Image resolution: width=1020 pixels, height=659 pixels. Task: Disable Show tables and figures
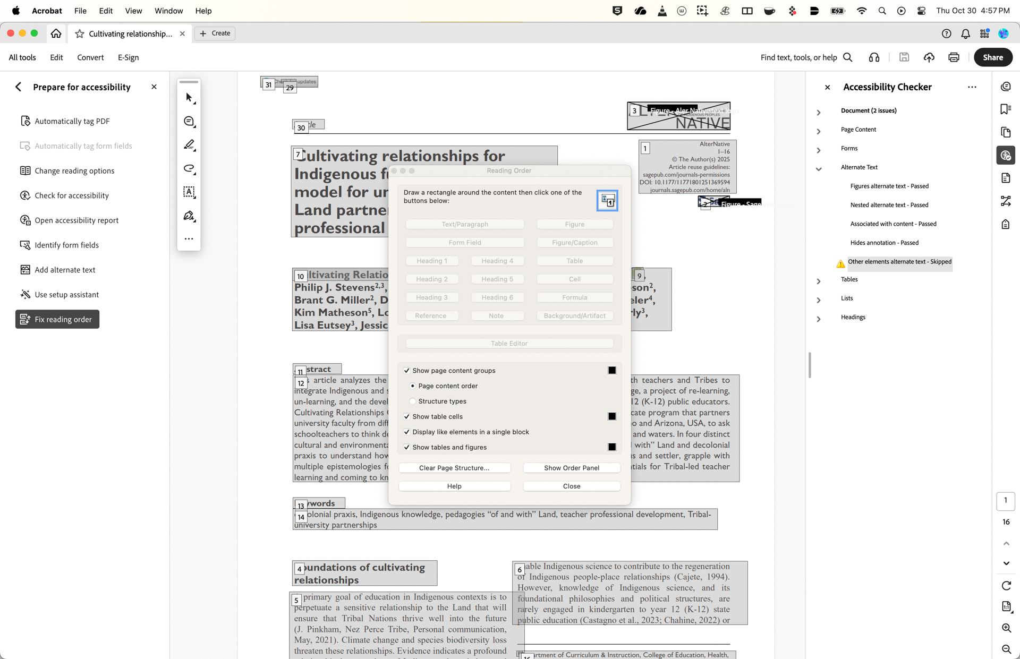click(x=407, y=447)
